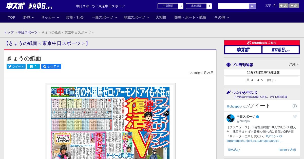Expand the 野球 menu dropdown
The image size is (304, 159).
[x=29, y=17]
